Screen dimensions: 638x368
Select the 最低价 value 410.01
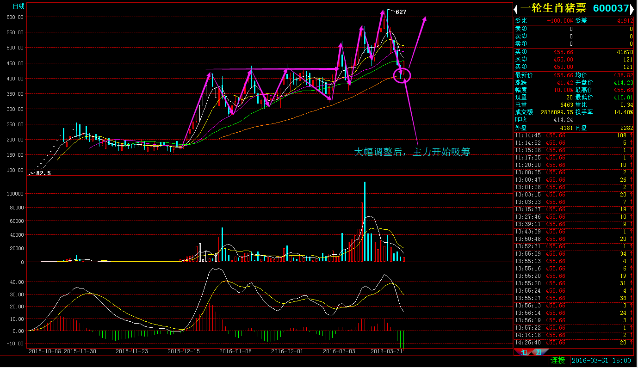(x=623, y=97)
